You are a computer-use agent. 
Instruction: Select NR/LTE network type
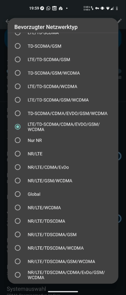(x=63, y=154)
